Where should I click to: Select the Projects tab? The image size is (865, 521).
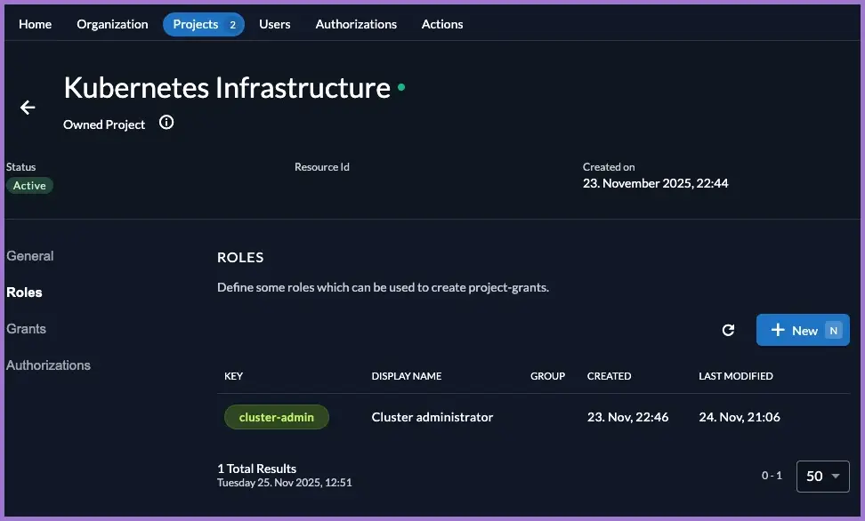click(x=205, y=24)
